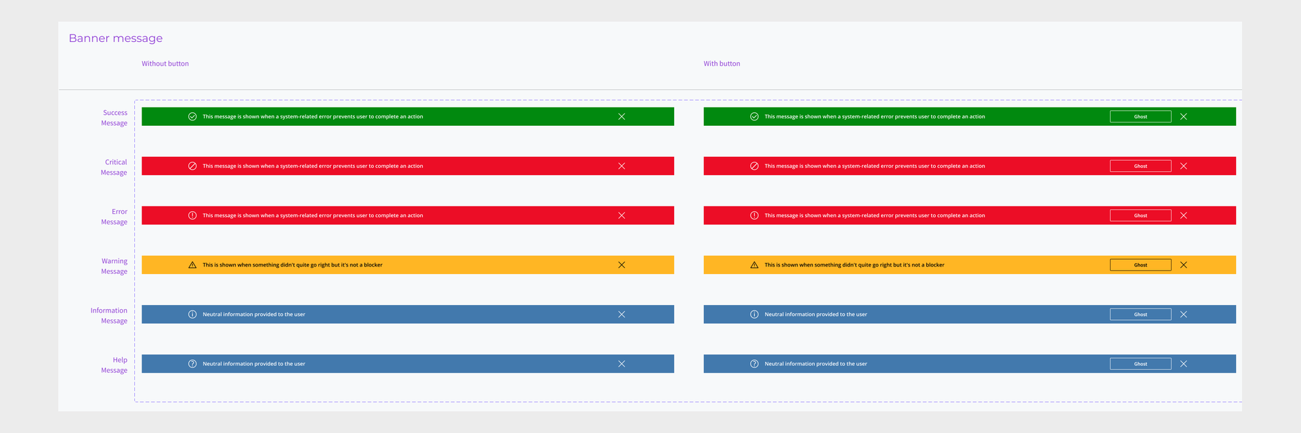Click message text in Error banner without button
Image resolution: width=1301 pixels, height=433 pixels.
coord(312,215)
